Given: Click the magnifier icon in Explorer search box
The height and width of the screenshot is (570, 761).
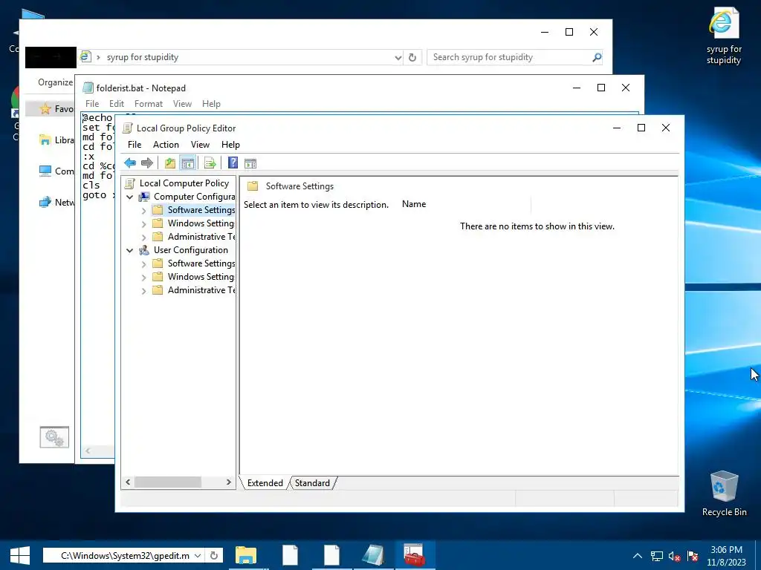Looking at the screenshot, I should click(x=597, y=57).
